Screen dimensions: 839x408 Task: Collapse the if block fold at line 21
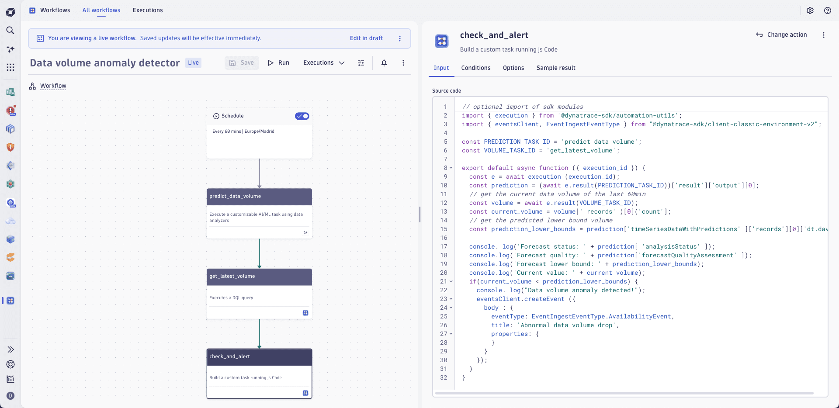451,281
